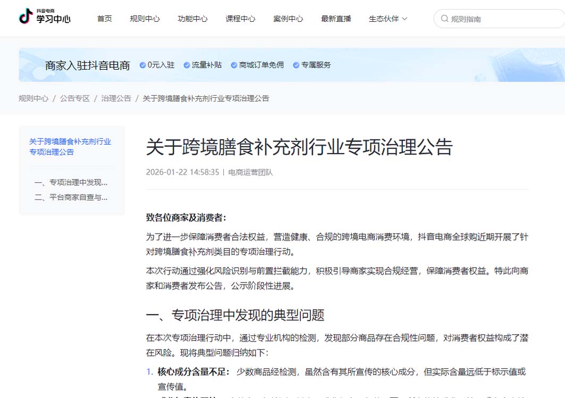Click 规则中心 in the breadcrumb trail
The height and width of the screenshot is (398, 565).
pyautogui.click(x=33, y=98)
